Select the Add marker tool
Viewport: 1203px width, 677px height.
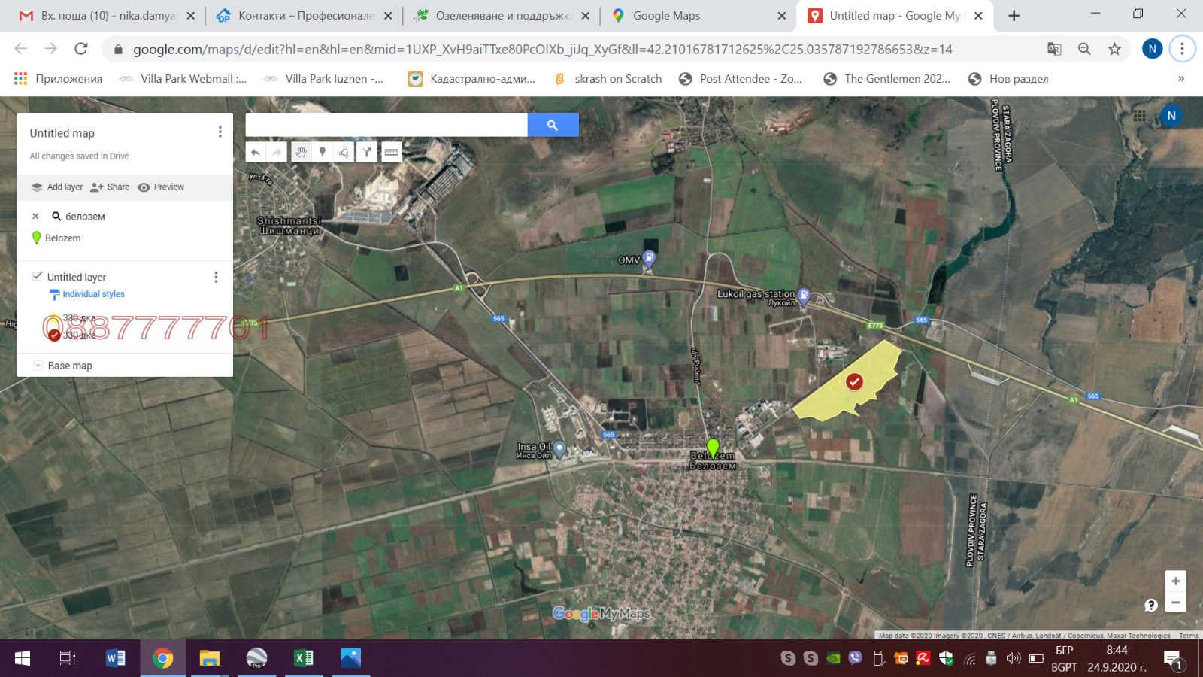point(323,153)
